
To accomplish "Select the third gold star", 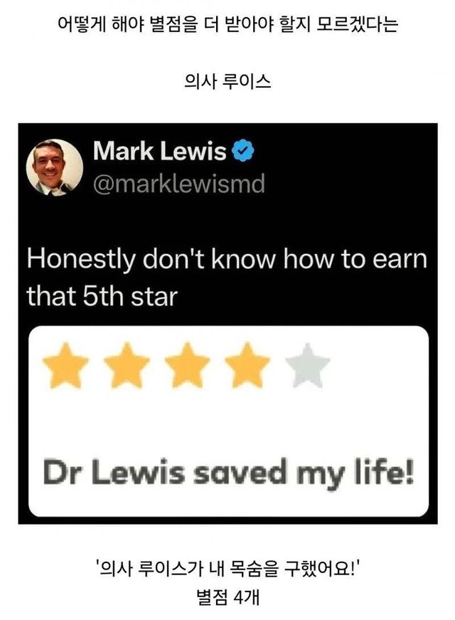I will tap(187, 365).
